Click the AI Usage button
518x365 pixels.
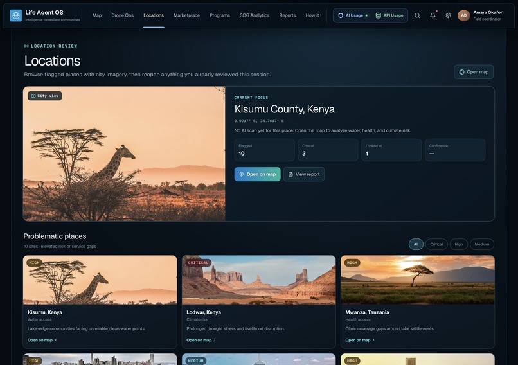(x=353, y=15)
